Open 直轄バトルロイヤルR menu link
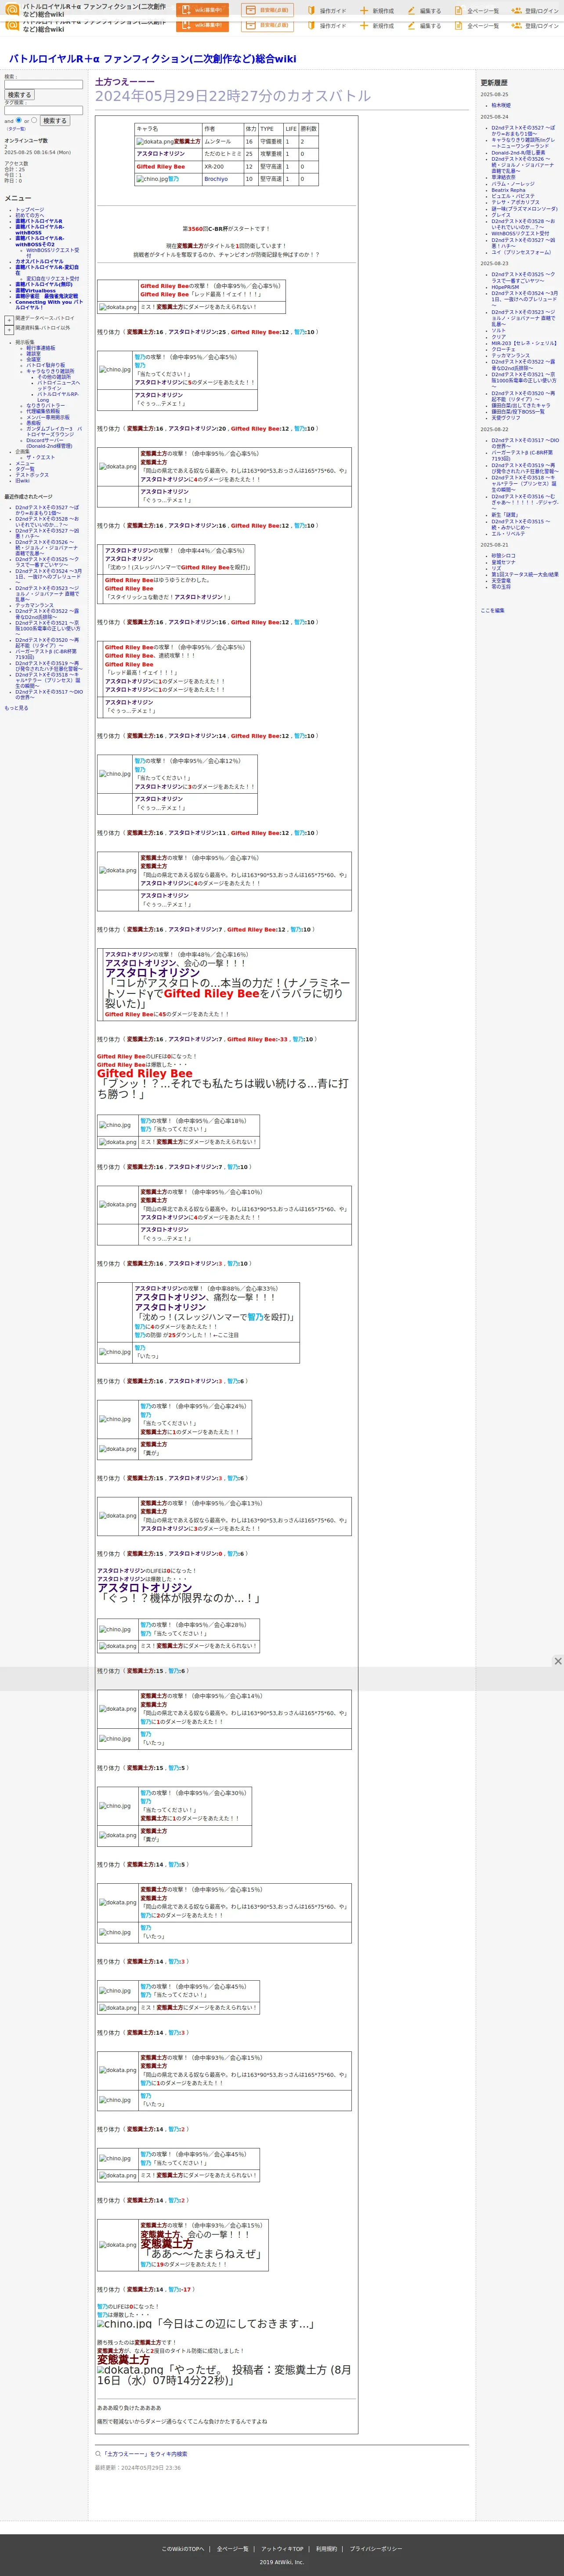 tap(39, 221)
